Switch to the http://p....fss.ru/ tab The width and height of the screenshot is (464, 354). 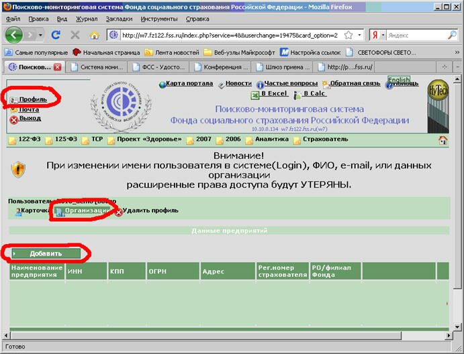point(343,67)
